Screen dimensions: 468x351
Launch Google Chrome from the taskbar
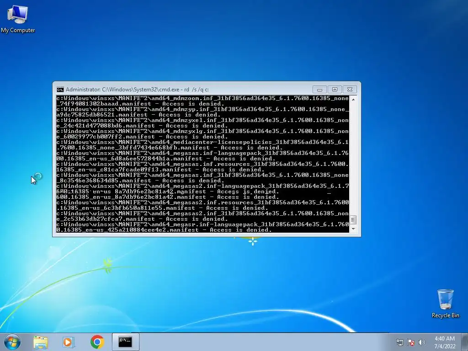[97, 342]
